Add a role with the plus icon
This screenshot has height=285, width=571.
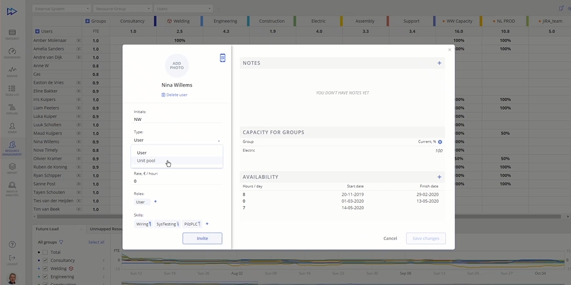pos(155,202)
